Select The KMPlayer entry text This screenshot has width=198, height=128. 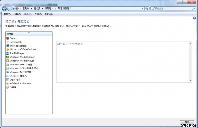click(17, 53)
